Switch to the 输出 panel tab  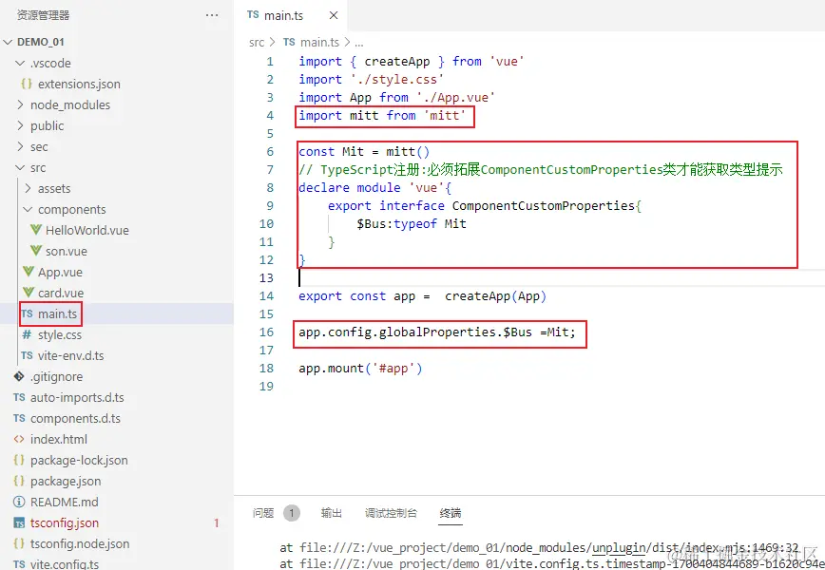pyautogui.click(x=332, y=513)
